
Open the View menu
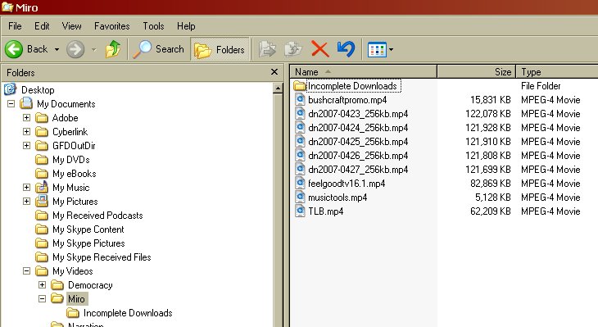[x=72, y=26]
